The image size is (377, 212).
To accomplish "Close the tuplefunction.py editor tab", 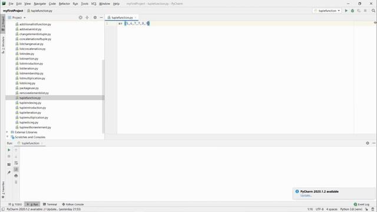I will point(135,18).
